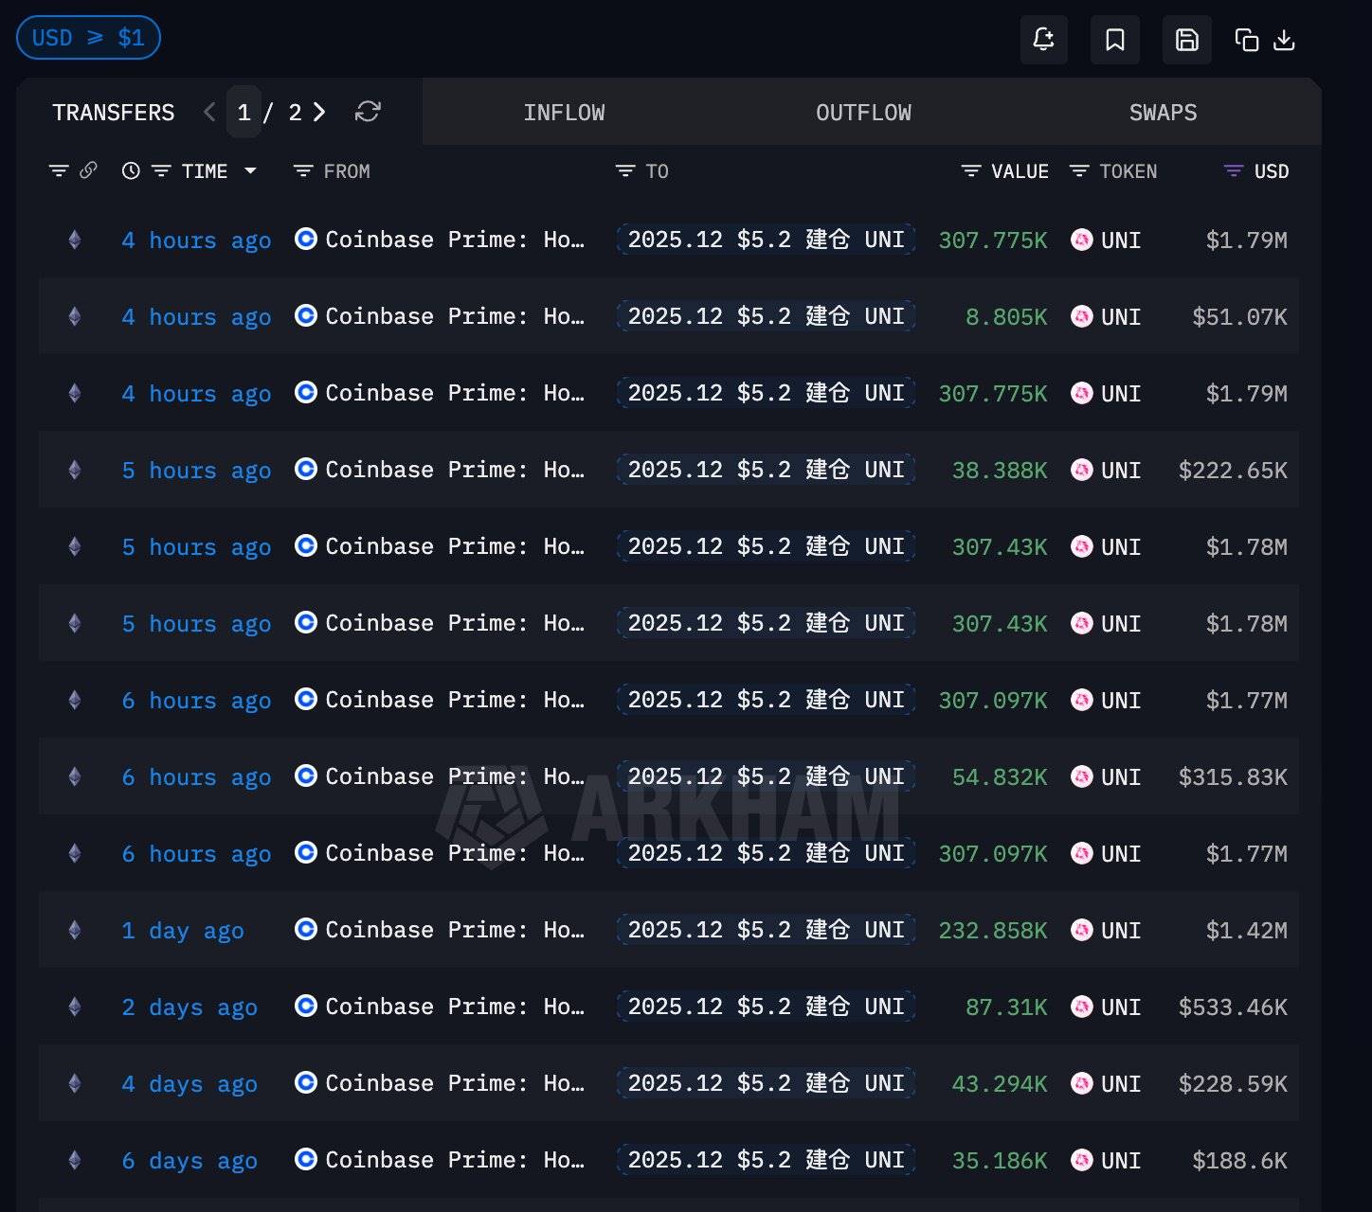
Task: Save the current filter with the disk icon
Action: [1186, 40]
